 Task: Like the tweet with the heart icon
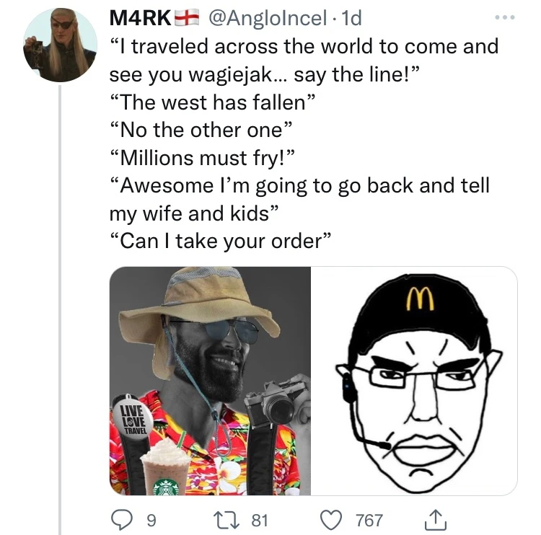[331, 520]
